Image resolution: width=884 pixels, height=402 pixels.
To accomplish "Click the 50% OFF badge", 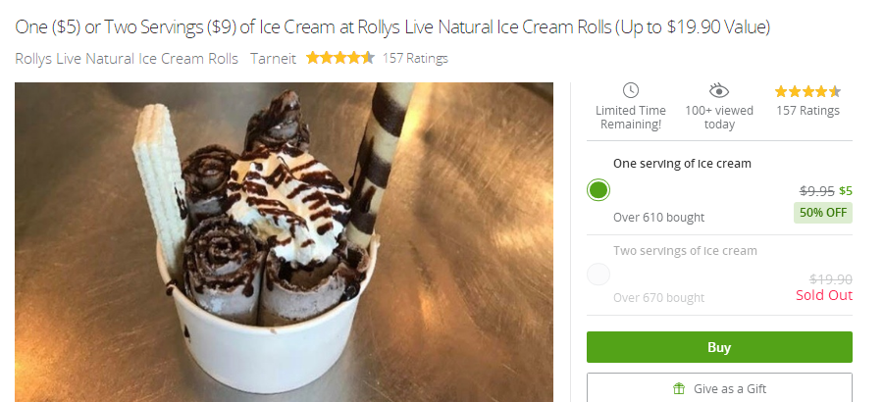I will (x=823, y=213).
